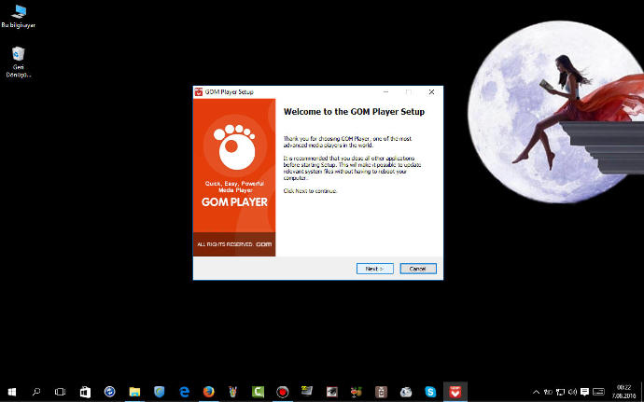Open the network tray icon
Screen dimensions: 644x402
click(x=560, y=392)
